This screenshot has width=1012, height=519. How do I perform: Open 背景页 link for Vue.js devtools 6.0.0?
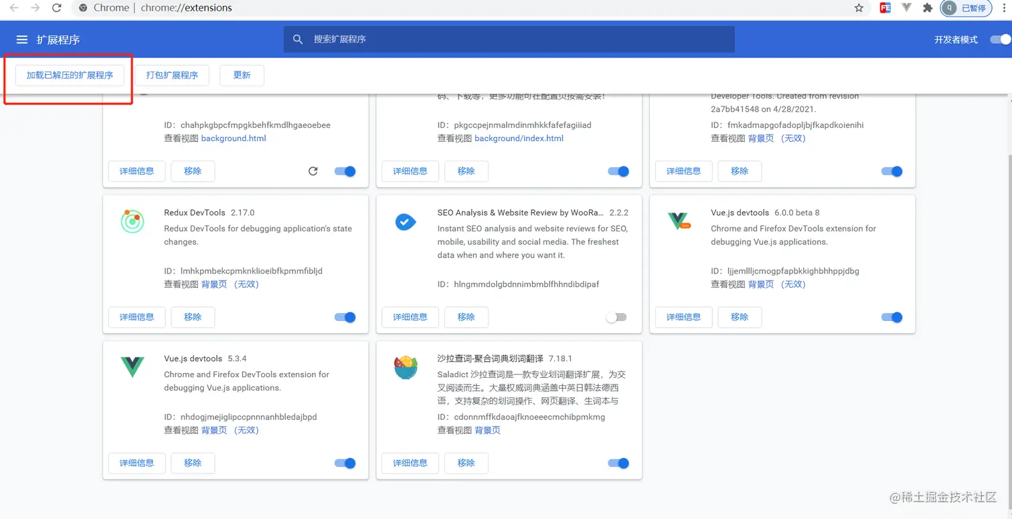[776, 284]
